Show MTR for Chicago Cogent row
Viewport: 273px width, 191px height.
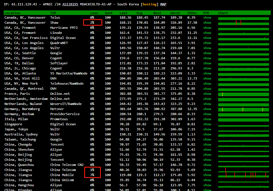[207, 68]
